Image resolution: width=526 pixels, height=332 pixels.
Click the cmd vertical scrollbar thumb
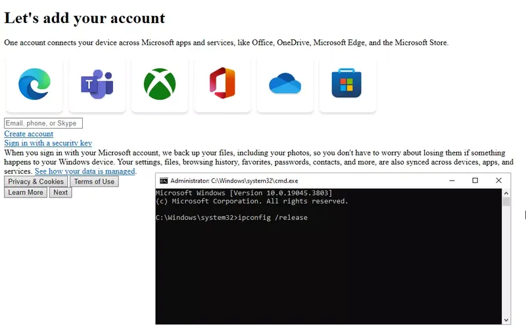pos(506,201)
